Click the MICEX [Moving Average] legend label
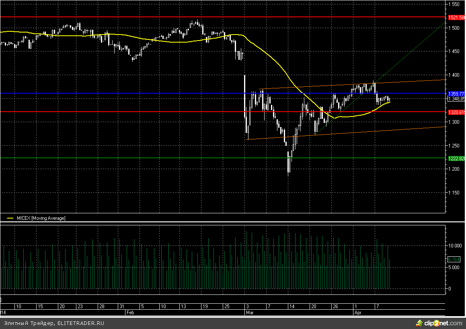This screenshot has height=329, width=466. coord(41,218)
